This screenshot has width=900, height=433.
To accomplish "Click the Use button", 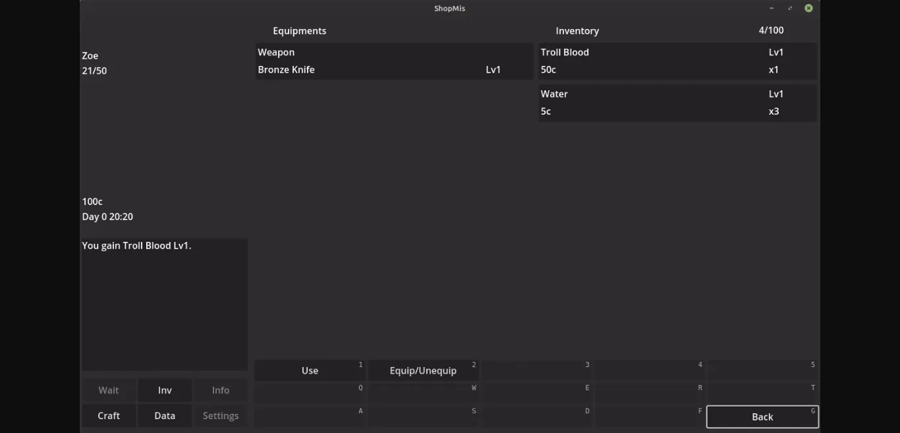I will pos(310,370).
